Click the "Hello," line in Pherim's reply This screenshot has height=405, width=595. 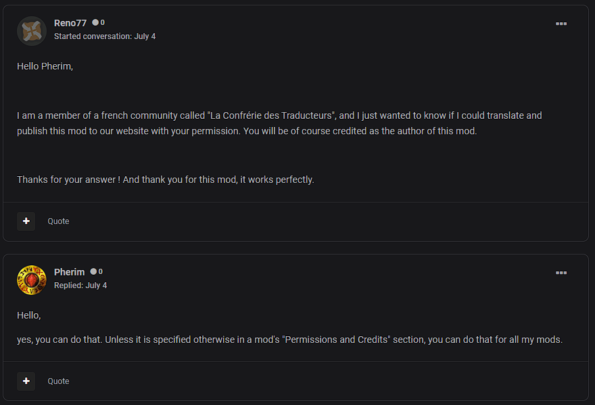[x=29, y=315]
